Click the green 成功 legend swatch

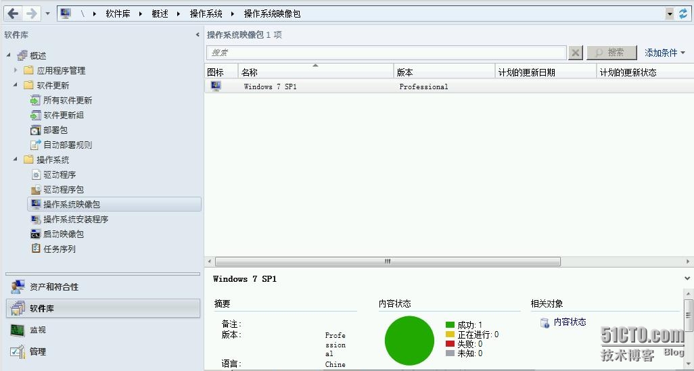click(450, 325)
